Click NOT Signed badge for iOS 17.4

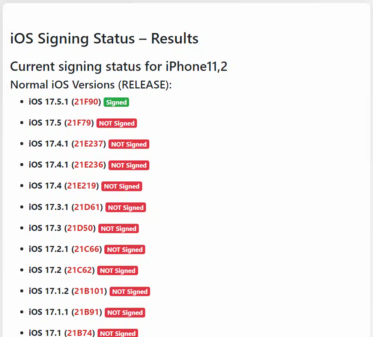click(x=122, y=186)
